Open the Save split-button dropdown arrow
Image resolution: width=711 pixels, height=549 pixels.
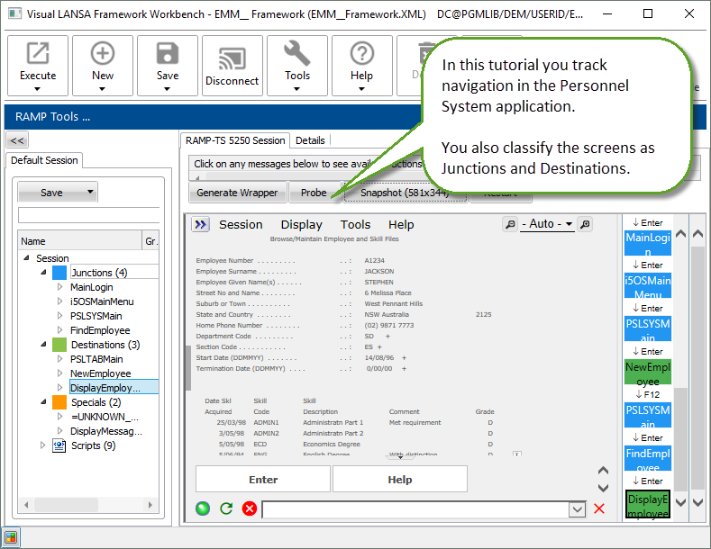click(90, 193)
